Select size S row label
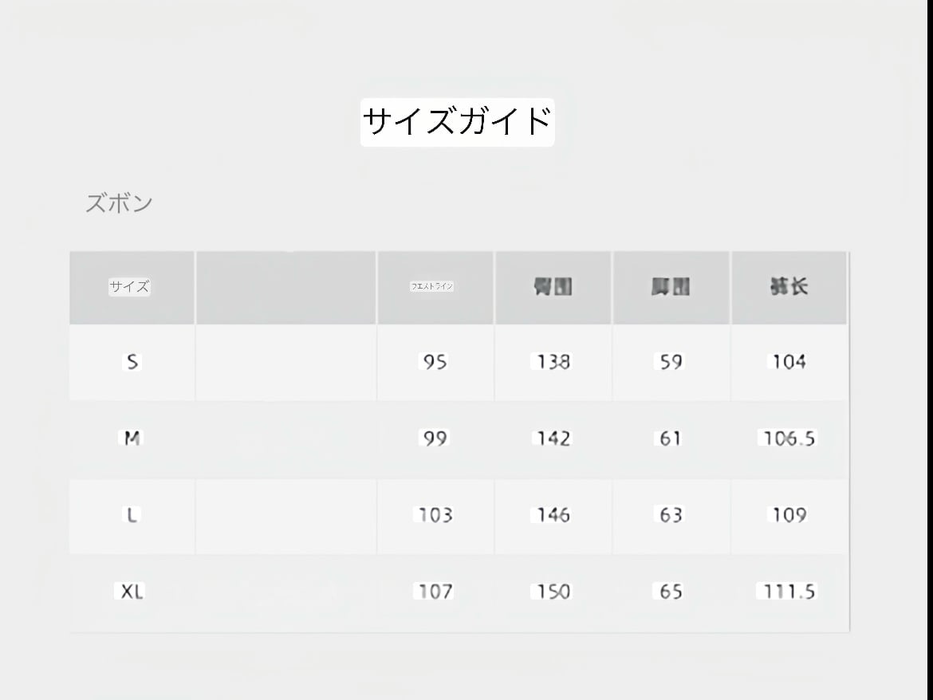 [132, 362]
